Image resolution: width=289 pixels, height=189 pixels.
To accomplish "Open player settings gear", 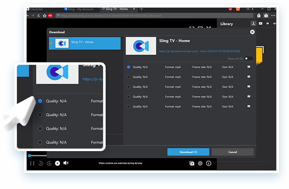I will pos(200,163).
